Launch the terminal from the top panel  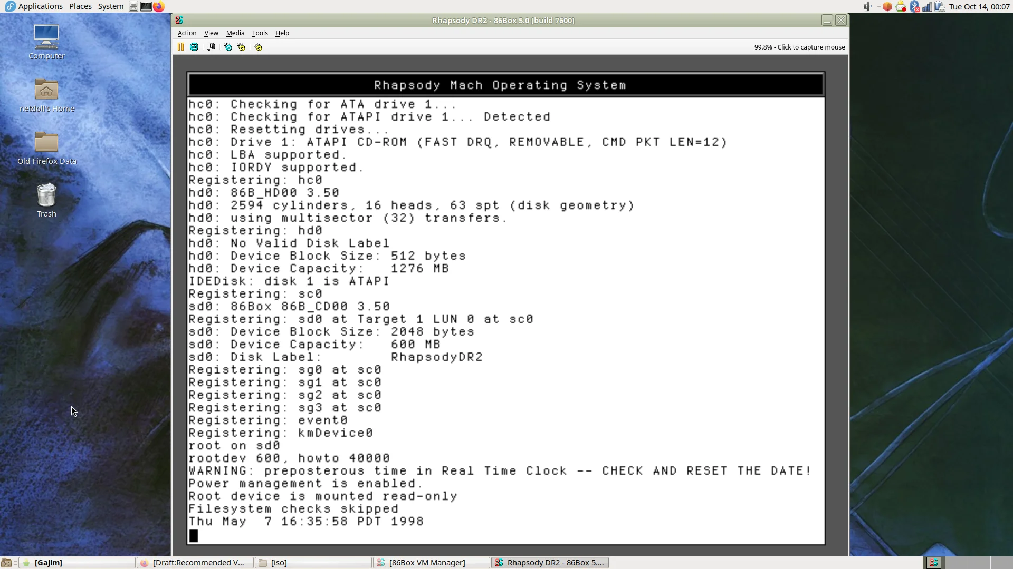(x=146, y=6)
